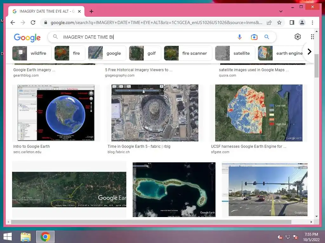Filter results by fire scanner chip
Screen dimensions: 325x243
(x=188, y=53)
